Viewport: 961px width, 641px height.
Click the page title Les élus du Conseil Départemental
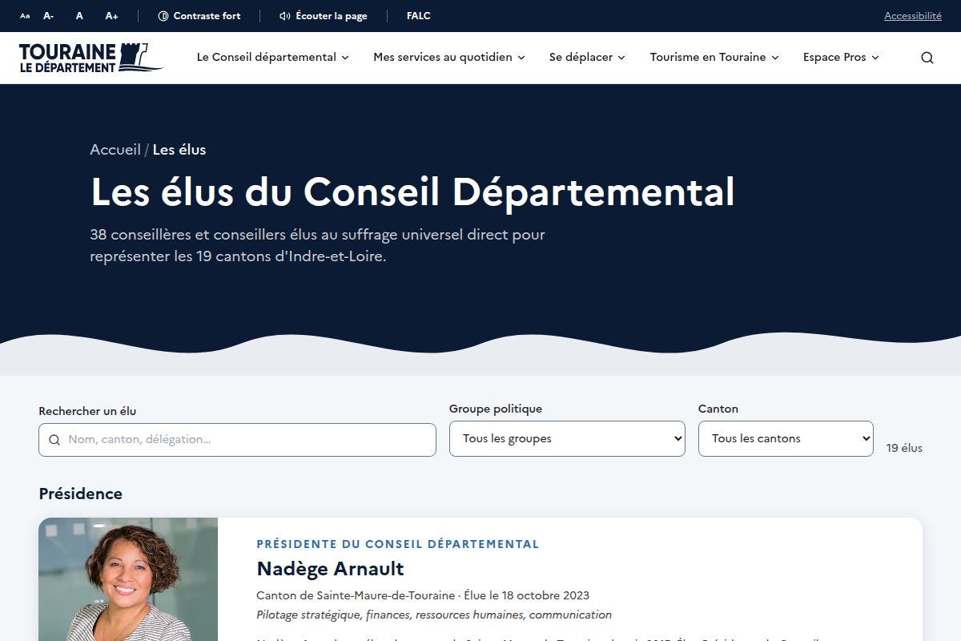(x=412, y=192)
